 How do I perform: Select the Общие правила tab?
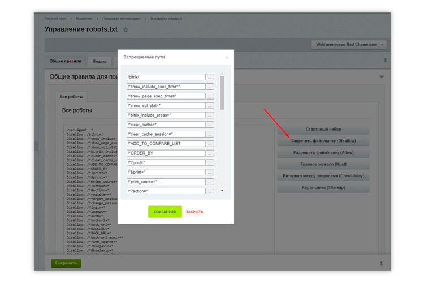click(x=65, y=61)
